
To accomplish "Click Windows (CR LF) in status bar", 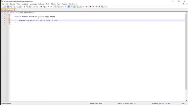I will [158, 104].
